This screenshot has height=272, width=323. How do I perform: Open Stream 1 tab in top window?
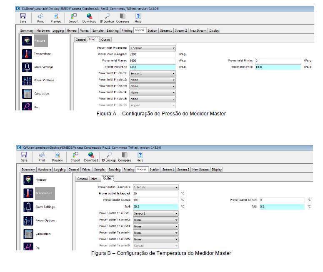[x=166, y=30]
